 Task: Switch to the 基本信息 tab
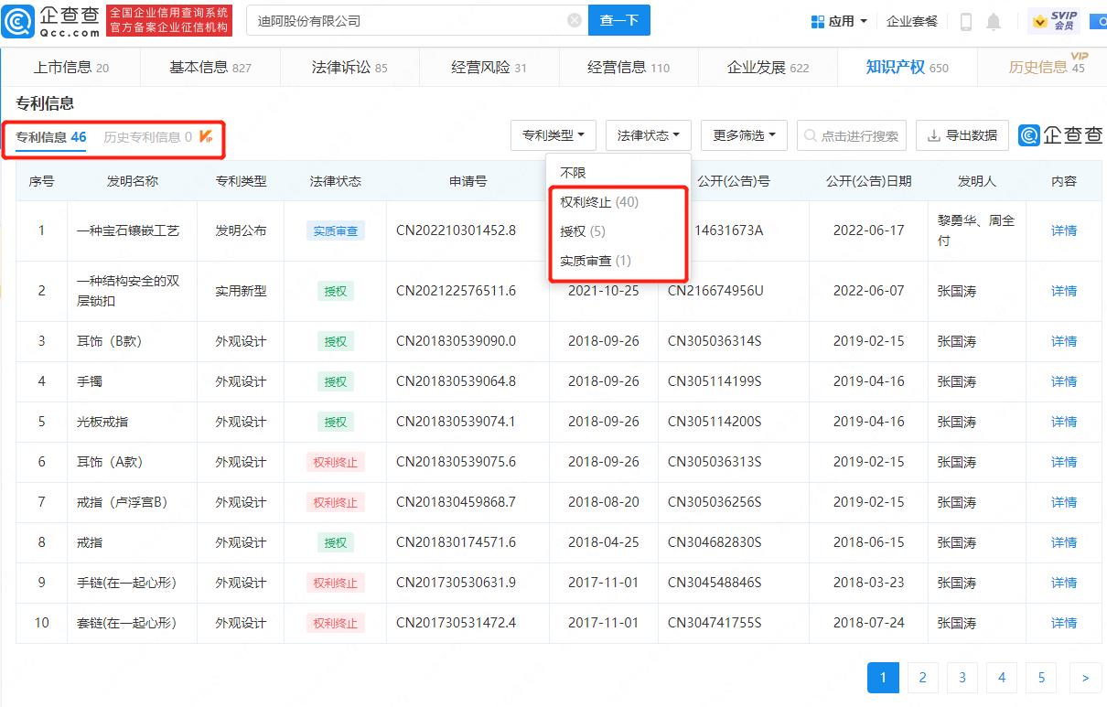click(210, 67)
